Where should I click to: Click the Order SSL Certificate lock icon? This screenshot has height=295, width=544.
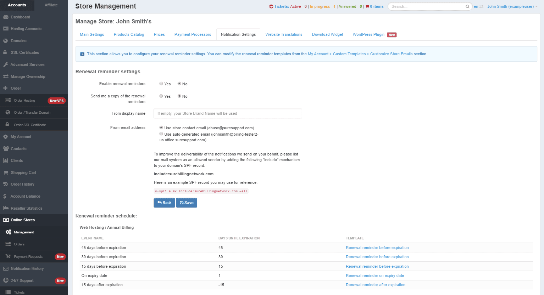point(7,125)
